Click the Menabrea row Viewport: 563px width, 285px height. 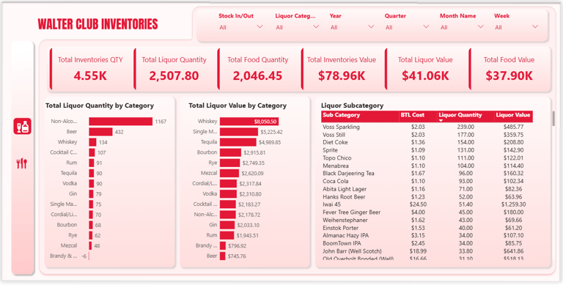pos(427,166)
